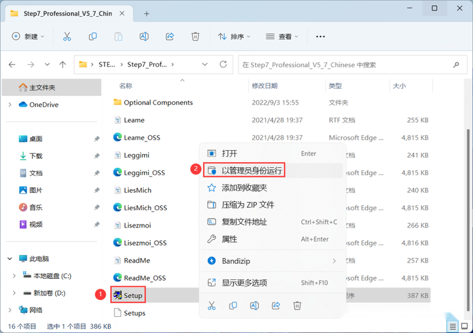Select the Setup application file
The width and height of the screenshot is (473, 333).
(x=133, y=295)
